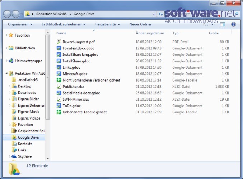Go back with the back arrow button
The width and height of the screenshot is (243, 179).
click(x=7, y=14)
